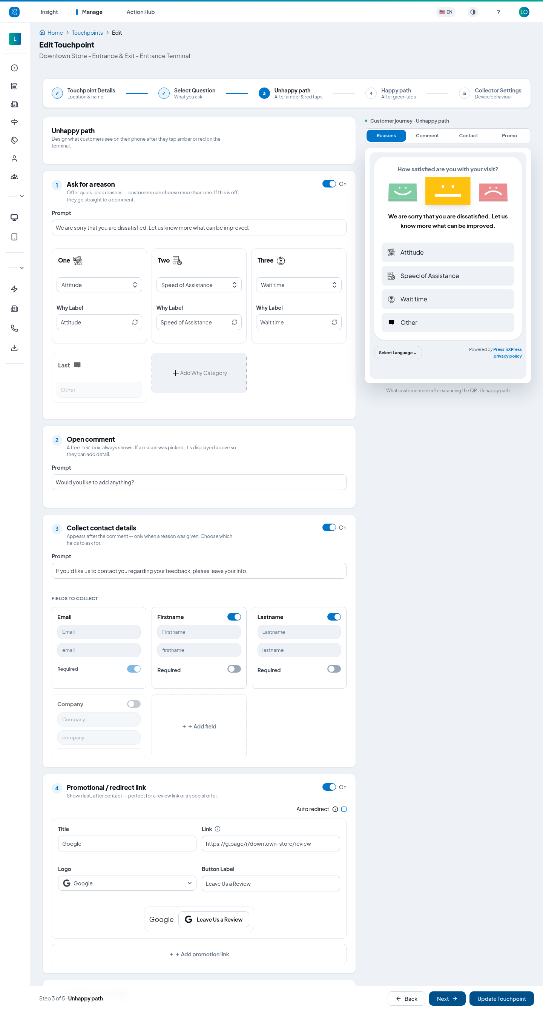This screenshot has width=543, height=1011.
Task: Click the Update Touchpoint button
Action: [502, 999]
